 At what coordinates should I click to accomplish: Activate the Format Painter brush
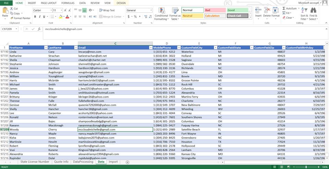[x=12, y=18]
